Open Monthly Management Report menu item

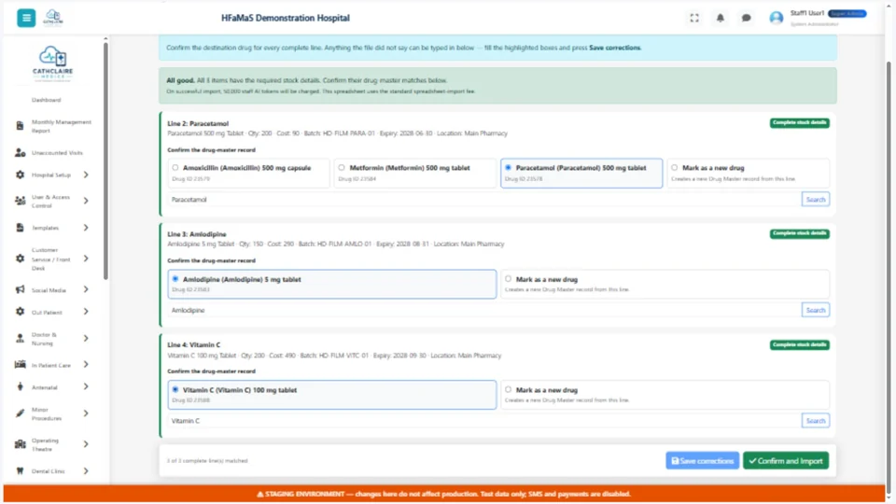point(62,126)
